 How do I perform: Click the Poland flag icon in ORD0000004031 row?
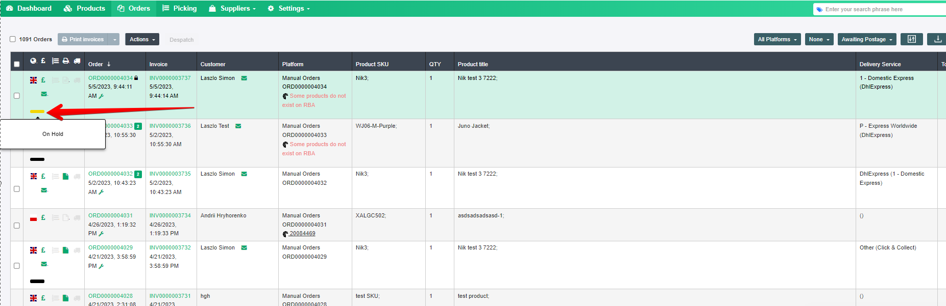(33, 218)
